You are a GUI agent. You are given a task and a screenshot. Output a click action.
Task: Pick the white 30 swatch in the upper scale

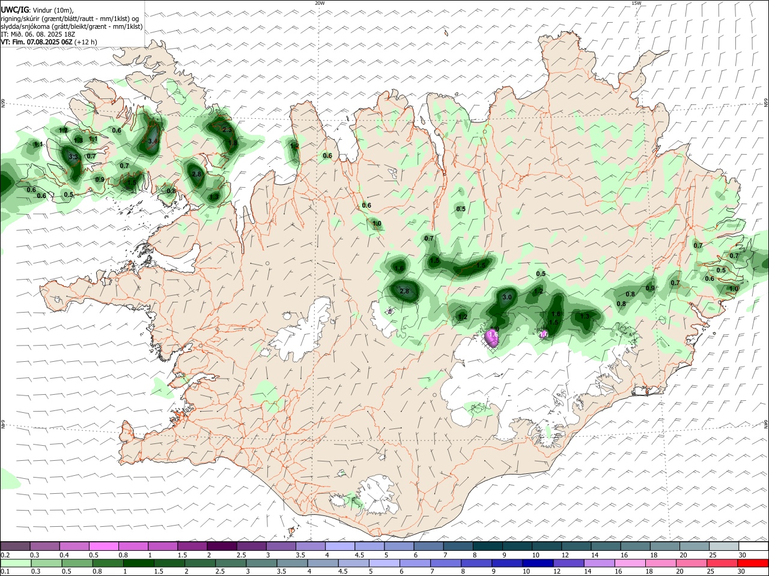pos(753,546)
